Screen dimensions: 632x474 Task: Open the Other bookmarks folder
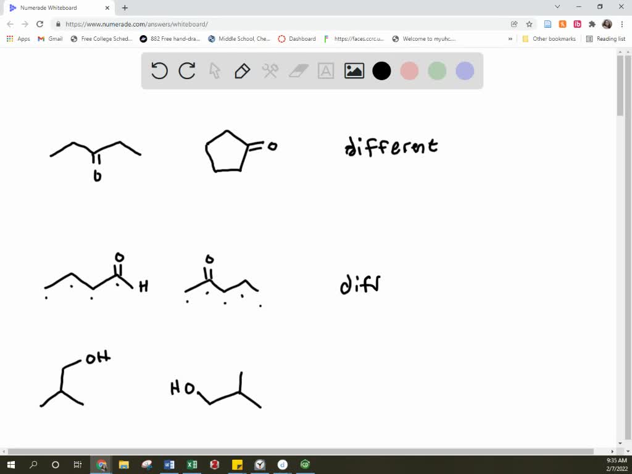pos(549,39)
